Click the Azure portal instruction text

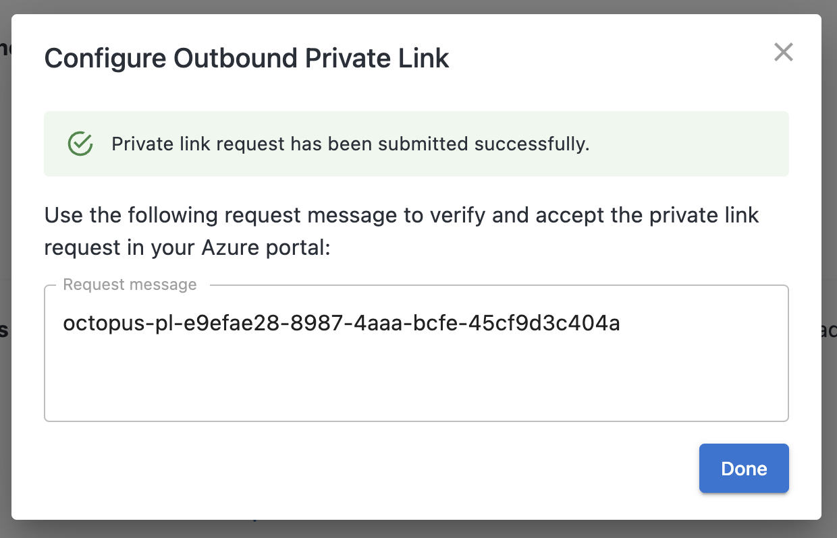402,231
